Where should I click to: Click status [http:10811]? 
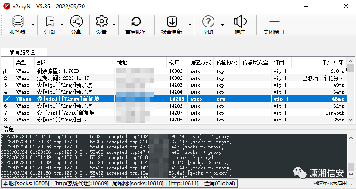coord(184,183)
